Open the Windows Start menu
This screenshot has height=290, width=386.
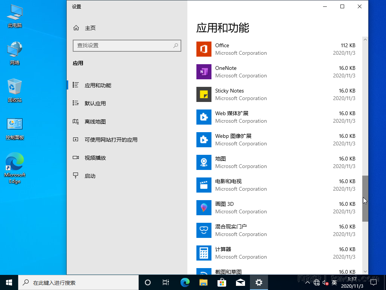[x=9, y=282]
